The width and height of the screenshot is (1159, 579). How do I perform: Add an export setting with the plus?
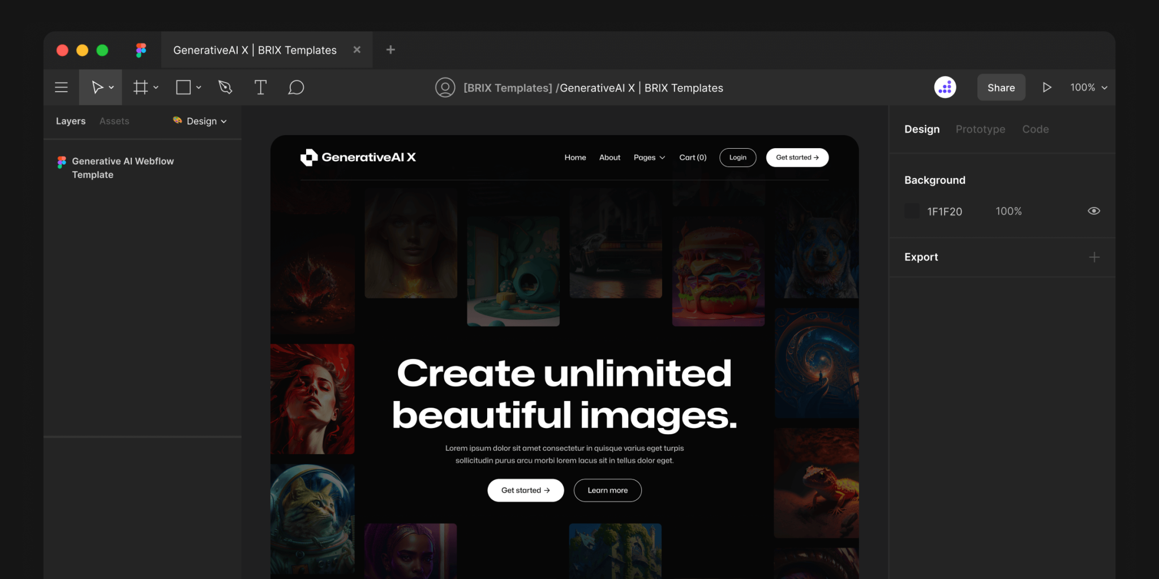tap(1094, 257)
